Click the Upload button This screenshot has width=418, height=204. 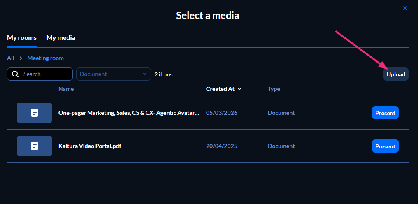pyautogui.click(x=396, y=74)
